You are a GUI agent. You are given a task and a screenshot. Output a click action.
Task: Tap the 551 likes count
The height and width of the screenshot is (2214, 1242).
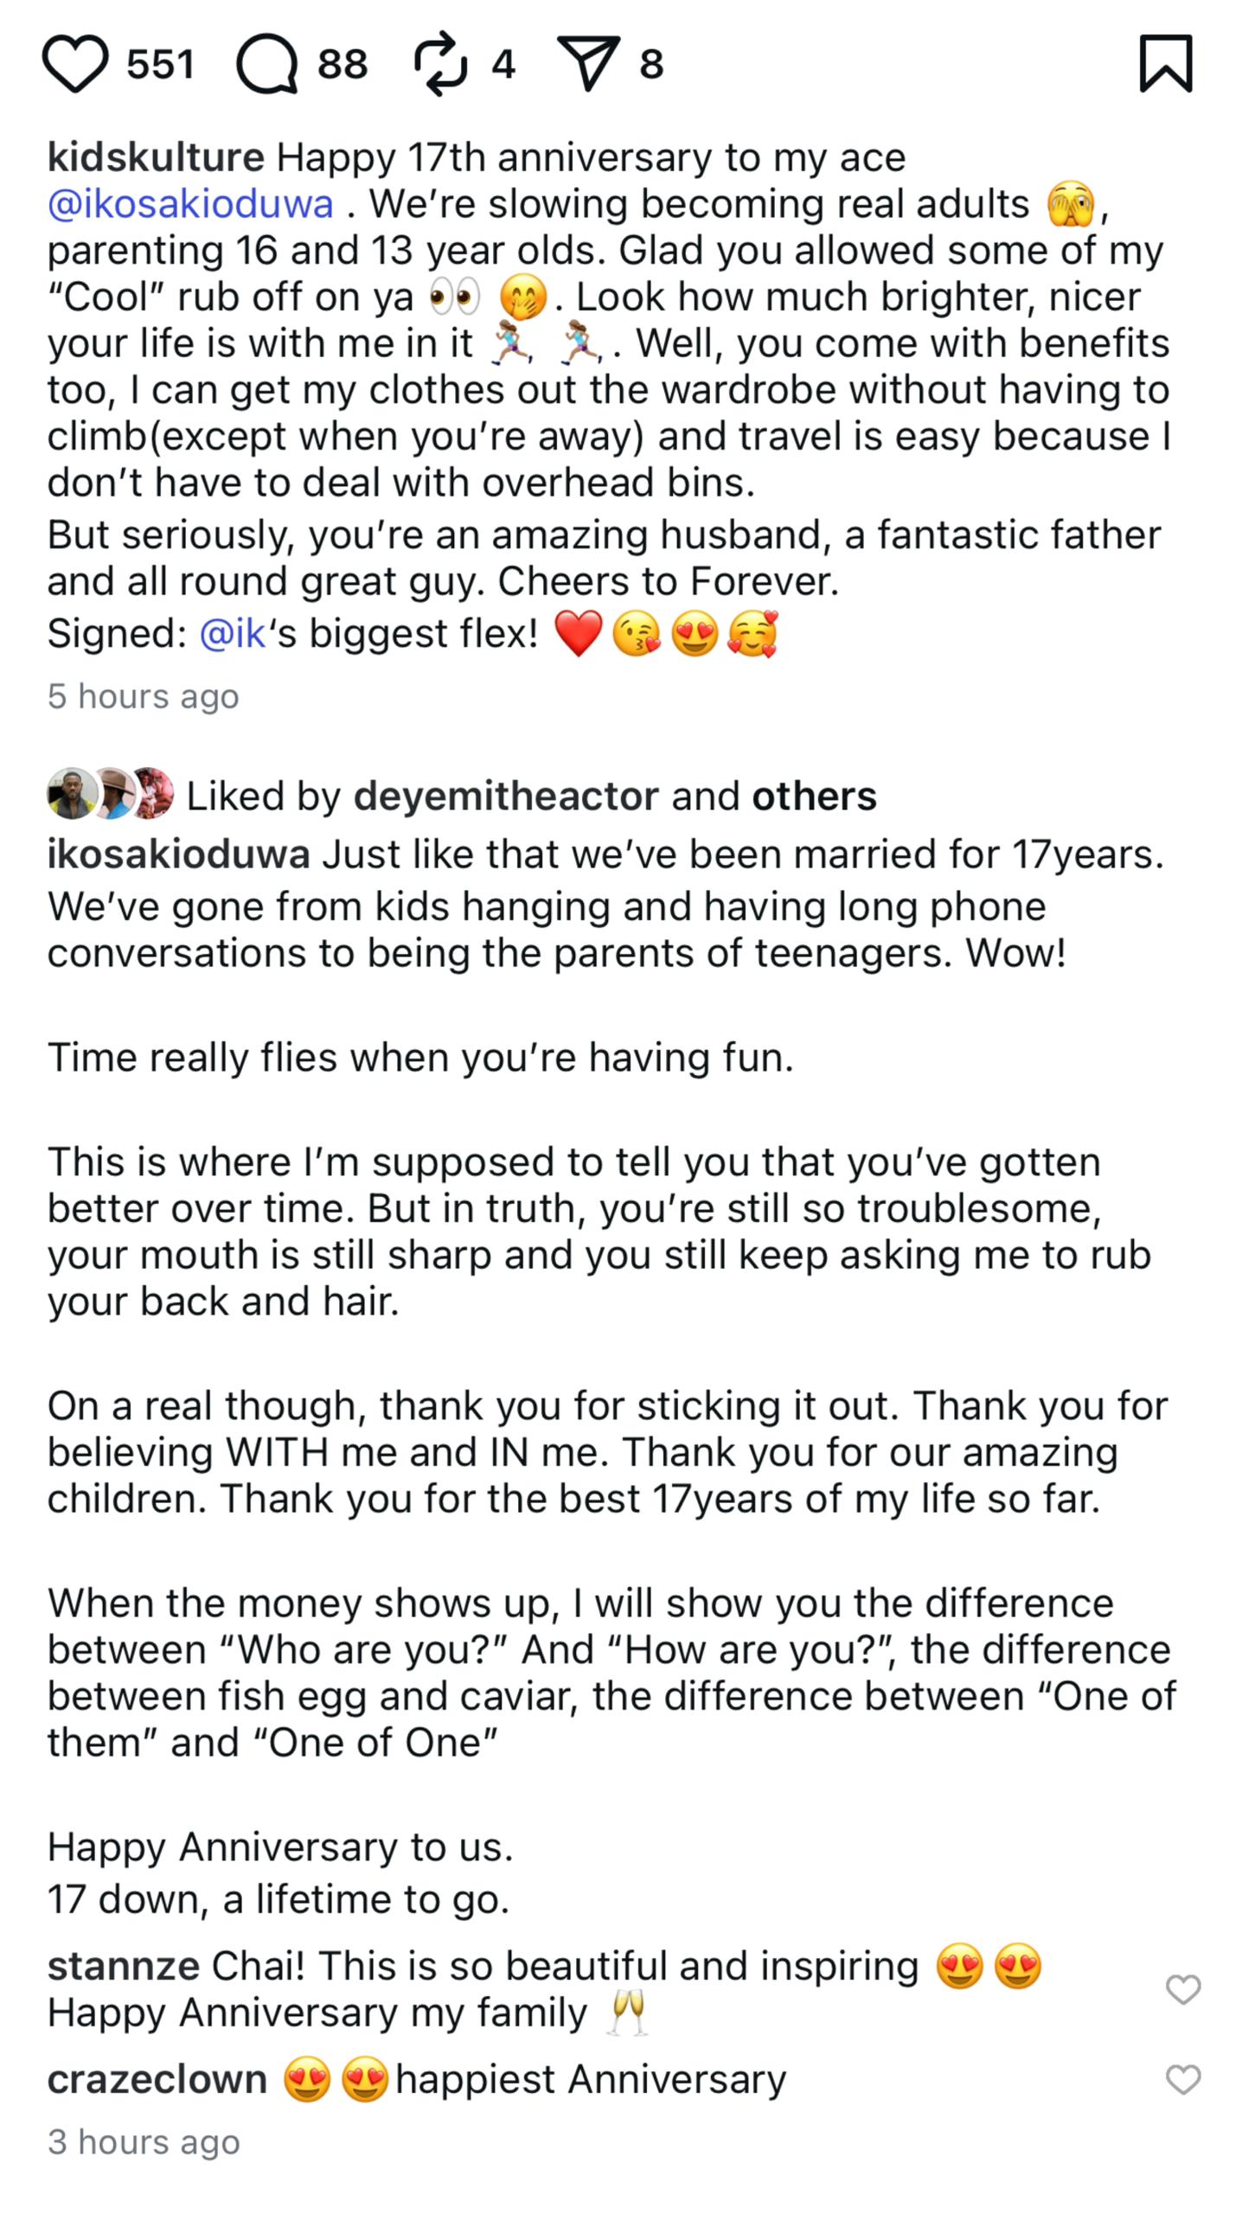point(160,65)
